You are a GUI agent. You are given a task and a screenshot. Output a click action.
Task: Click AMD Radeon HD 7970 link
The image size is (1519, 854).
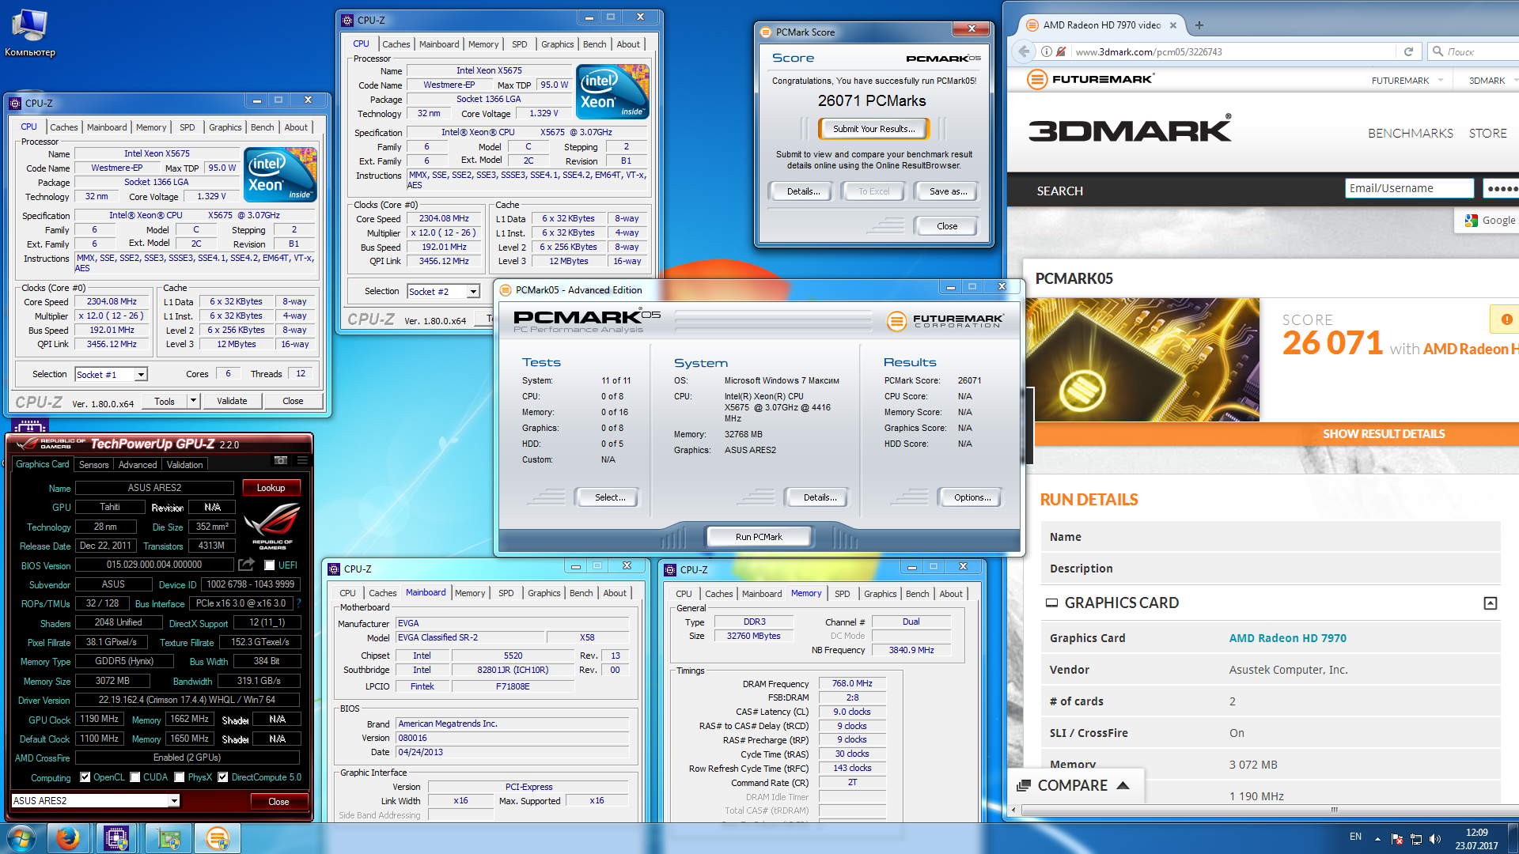(x=1287, y=638)
